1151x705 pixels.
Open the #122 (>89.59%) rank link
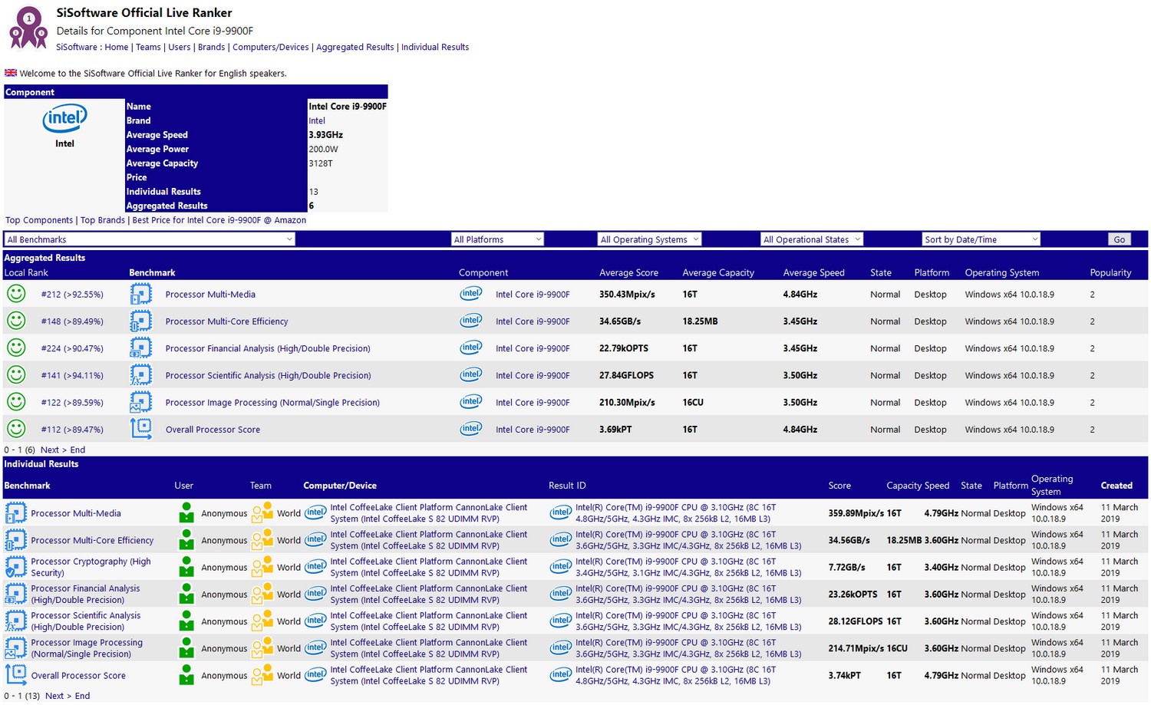point(72,403)
